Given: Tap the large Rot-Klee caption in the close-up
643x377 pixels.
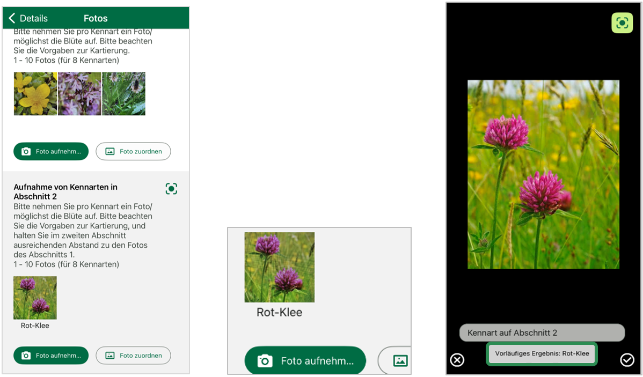Looking at the screenshot, I should coord(279,312).
